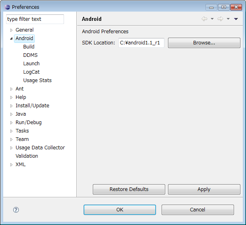This screenshot has height=225, width=246.
Task: Click the forward navigation arrow
Action: 220,19
